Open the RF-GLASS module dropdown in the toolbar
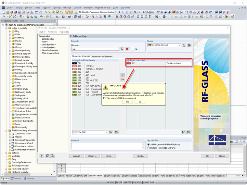247x185 pixels. coord(116,12)
